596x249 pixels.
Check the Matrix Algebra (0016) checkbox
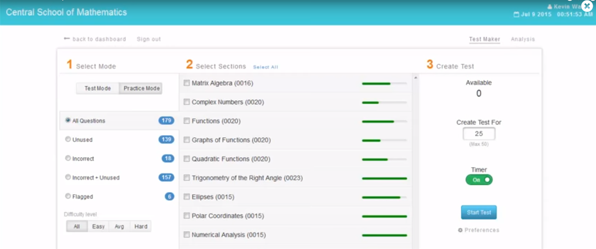click(187, 83)
